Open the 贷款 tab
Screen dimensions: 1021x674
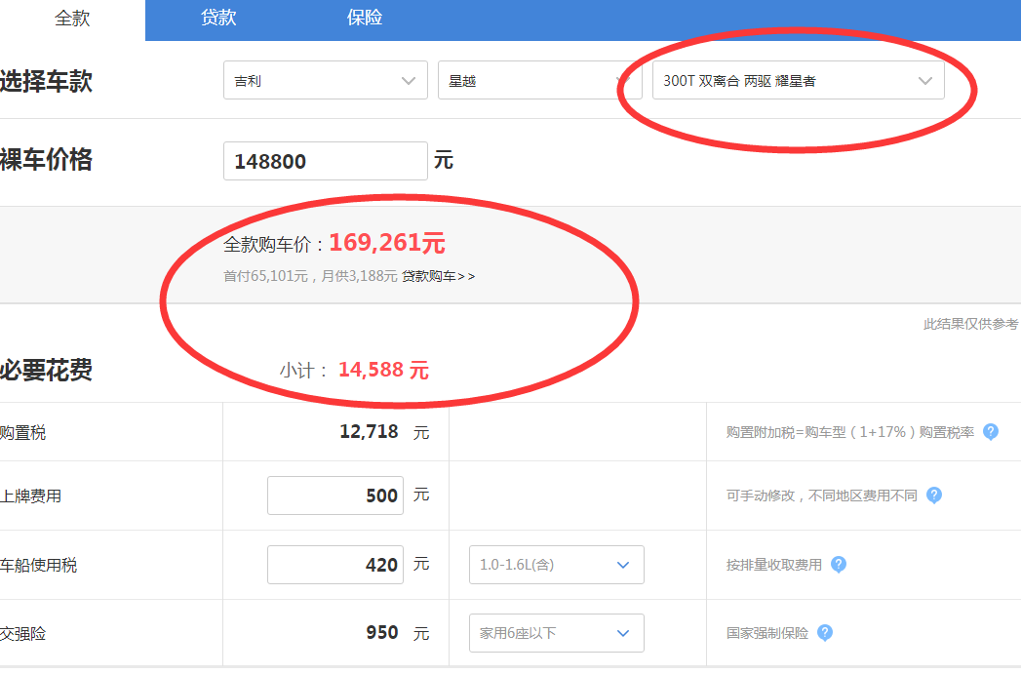pos(218,18)
